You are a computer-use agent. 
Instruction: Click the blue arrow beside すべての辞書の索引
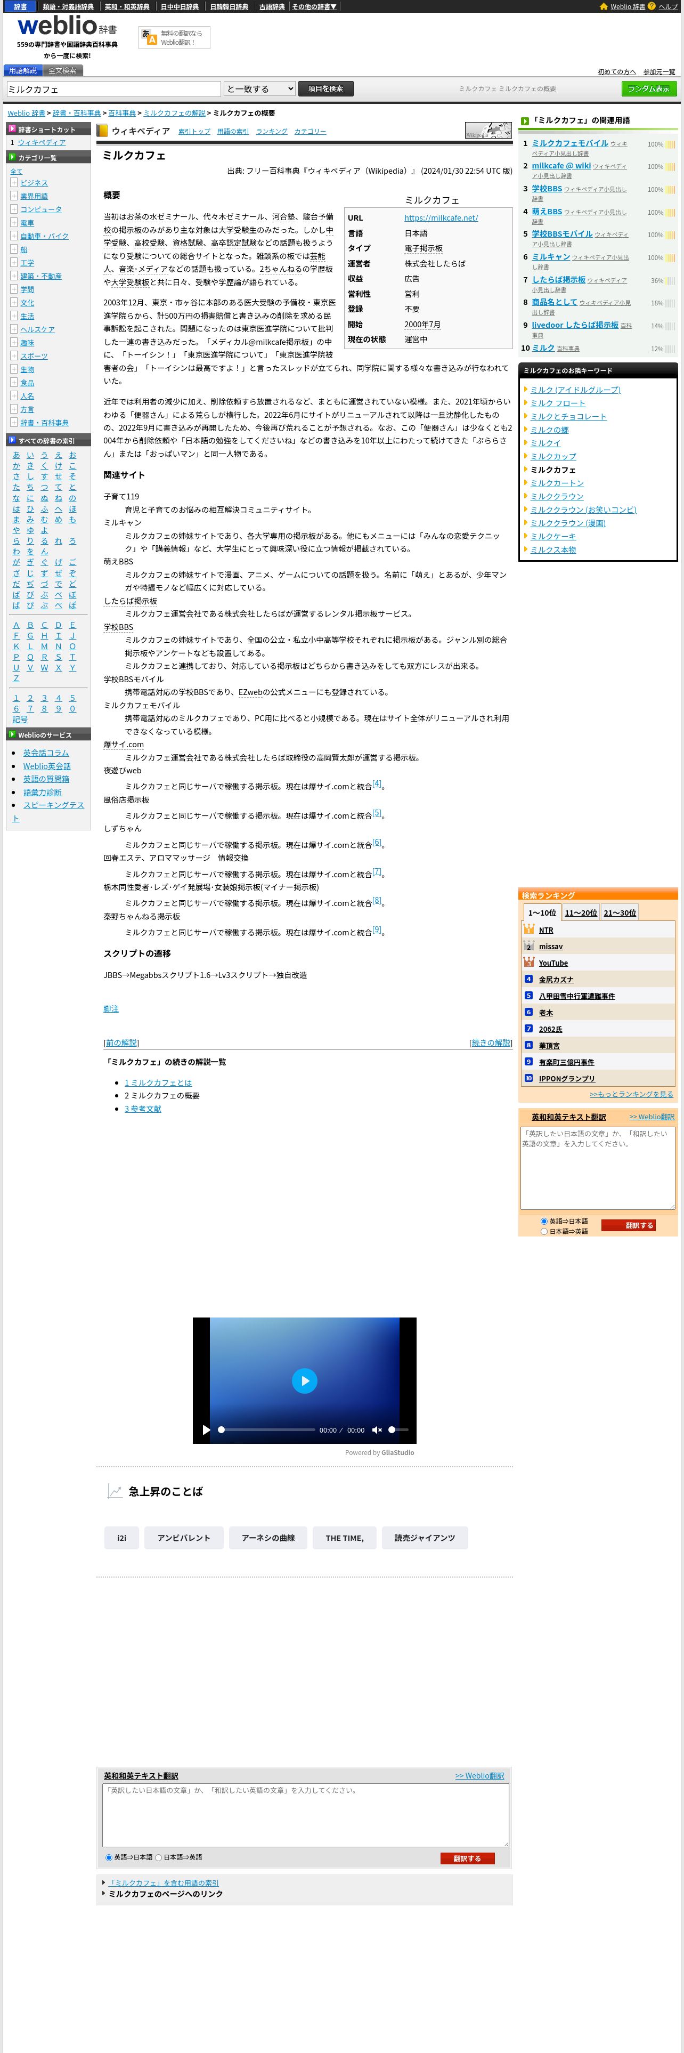coord(12,440)
